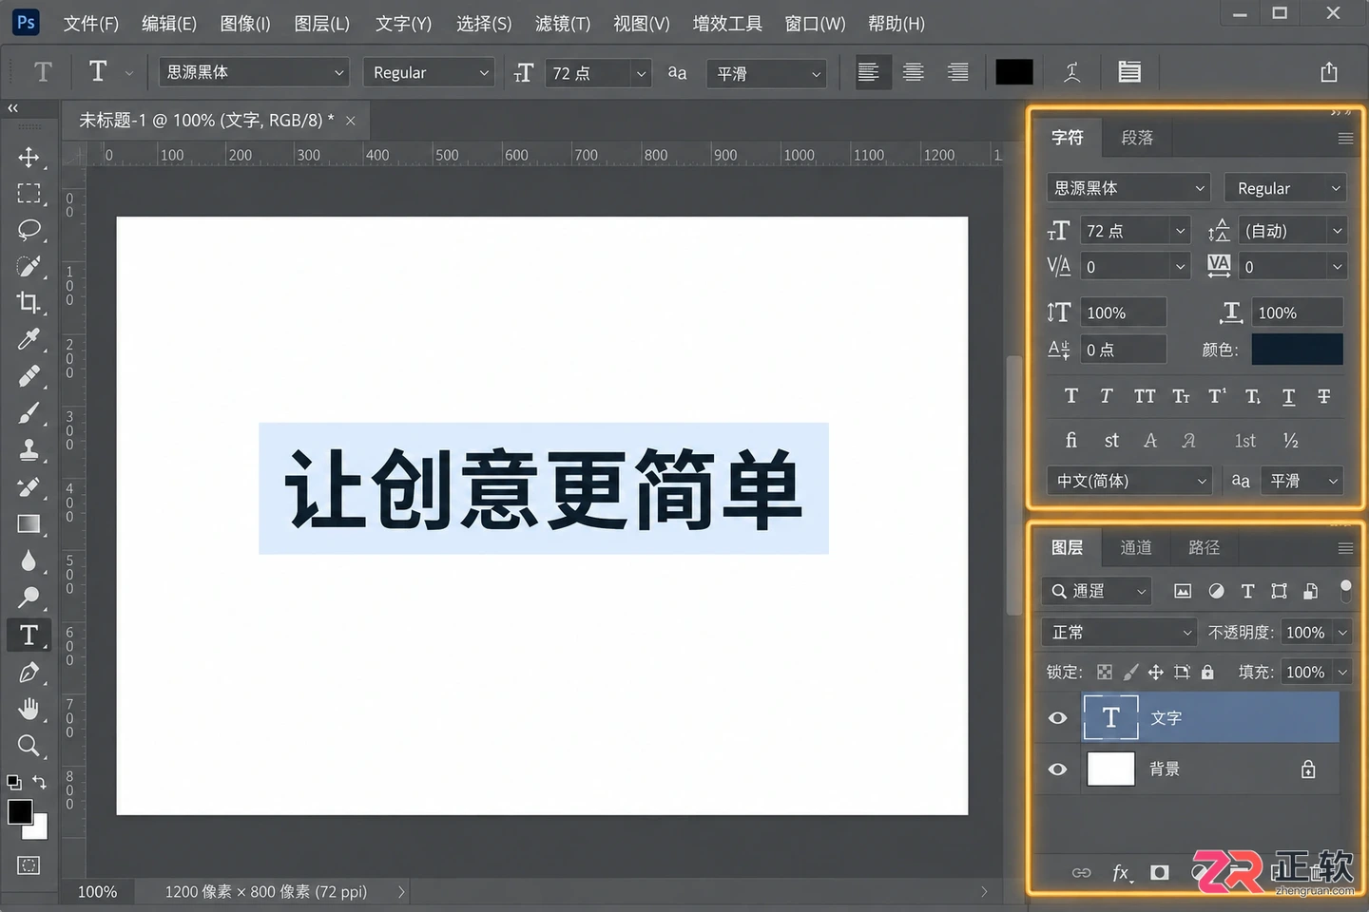The width and height of the screenshot is (1369, 912).
Task: Select the Lasso tool
Action: coord(29,230)
